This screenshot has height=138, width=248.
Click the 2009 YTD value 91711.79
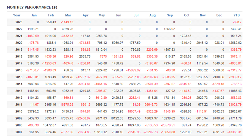tap(234, 118)
